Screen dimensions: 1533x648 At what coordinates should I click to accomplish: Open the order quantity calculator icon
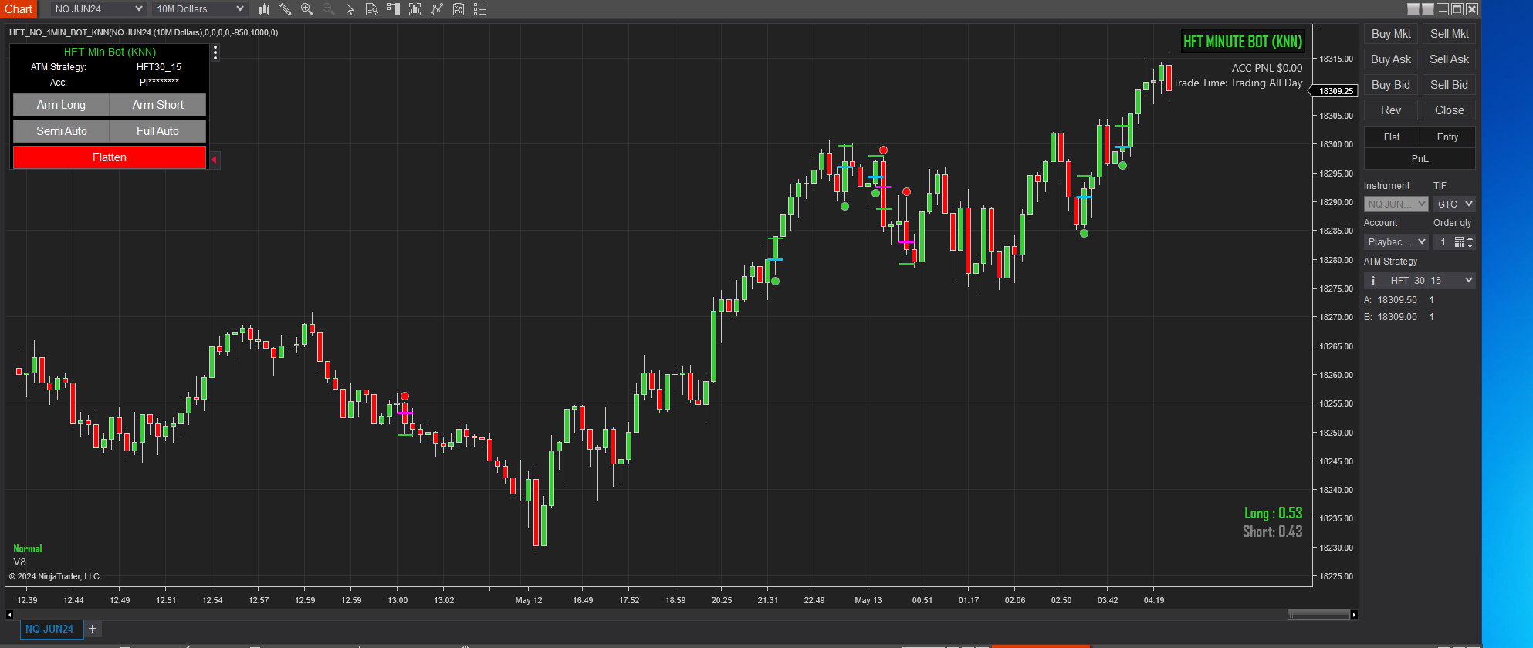coord(1459,242)
